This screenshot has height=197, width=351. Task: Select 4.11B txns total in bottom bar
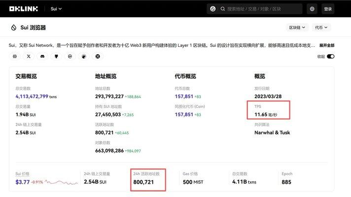click(244, 182)
